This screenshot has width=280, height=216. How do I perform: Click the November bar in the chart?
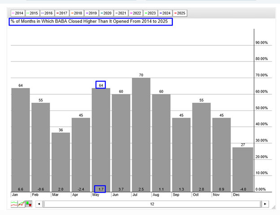[221, 155]
